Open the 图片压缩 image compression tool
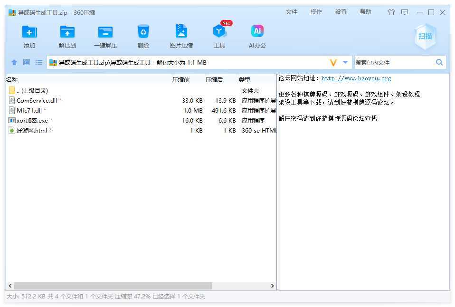The width and height of the screenshot is (455, 307). (x=181, y=32)
